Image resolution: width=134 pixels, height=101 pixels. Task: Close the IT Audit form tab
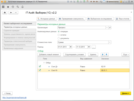[131, 12]
